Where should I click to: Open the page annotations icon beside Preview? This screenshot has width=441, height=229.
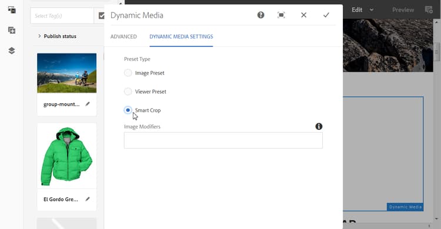point(429,10)
